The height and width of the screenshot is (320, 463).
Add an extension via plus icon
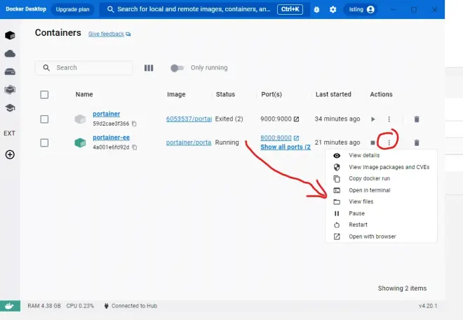coord(10,154)
